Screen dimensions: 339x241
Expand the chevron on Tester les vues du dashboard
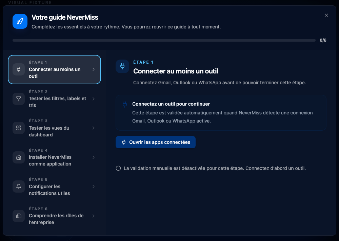point(94,128)
